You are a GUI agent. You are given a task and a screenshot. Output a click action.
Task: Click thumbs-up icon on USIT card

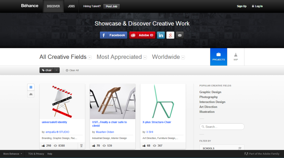pyautogui.click(x=94, y=146)
